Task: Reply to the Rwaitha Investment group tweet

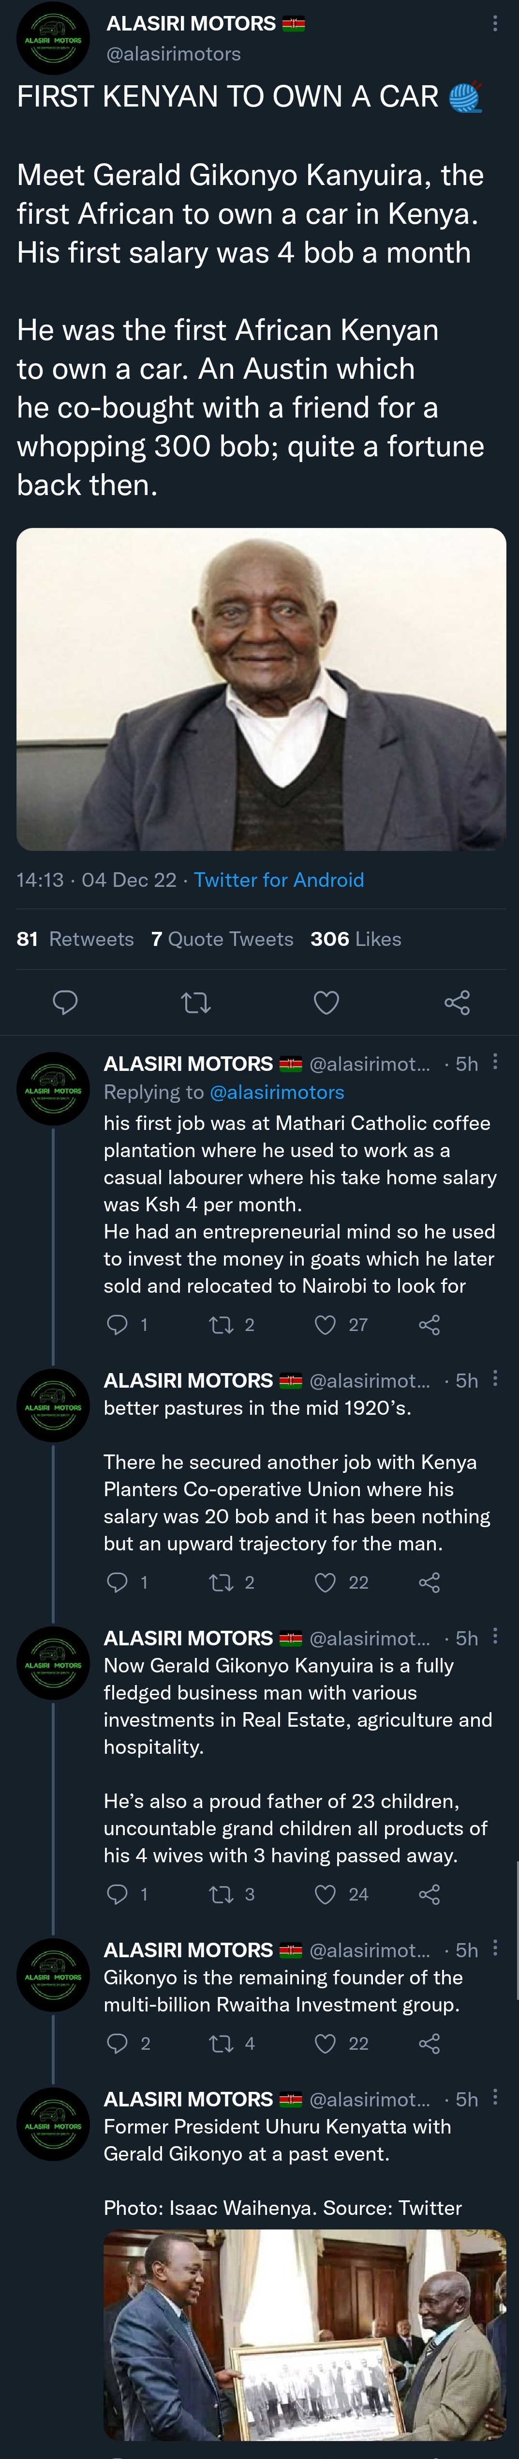Action: 118,2043
